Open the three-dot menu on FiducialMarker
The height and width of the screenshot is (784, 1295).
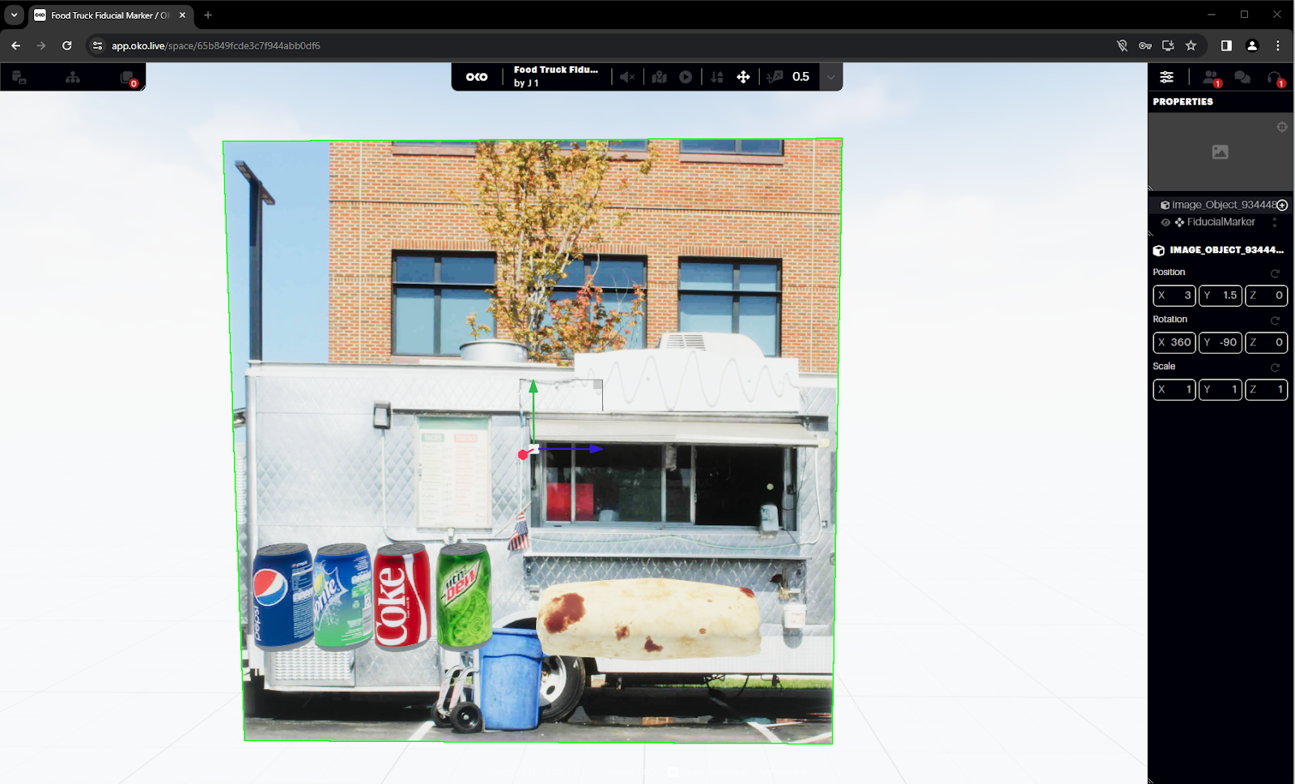click(x=1275, y=222)
